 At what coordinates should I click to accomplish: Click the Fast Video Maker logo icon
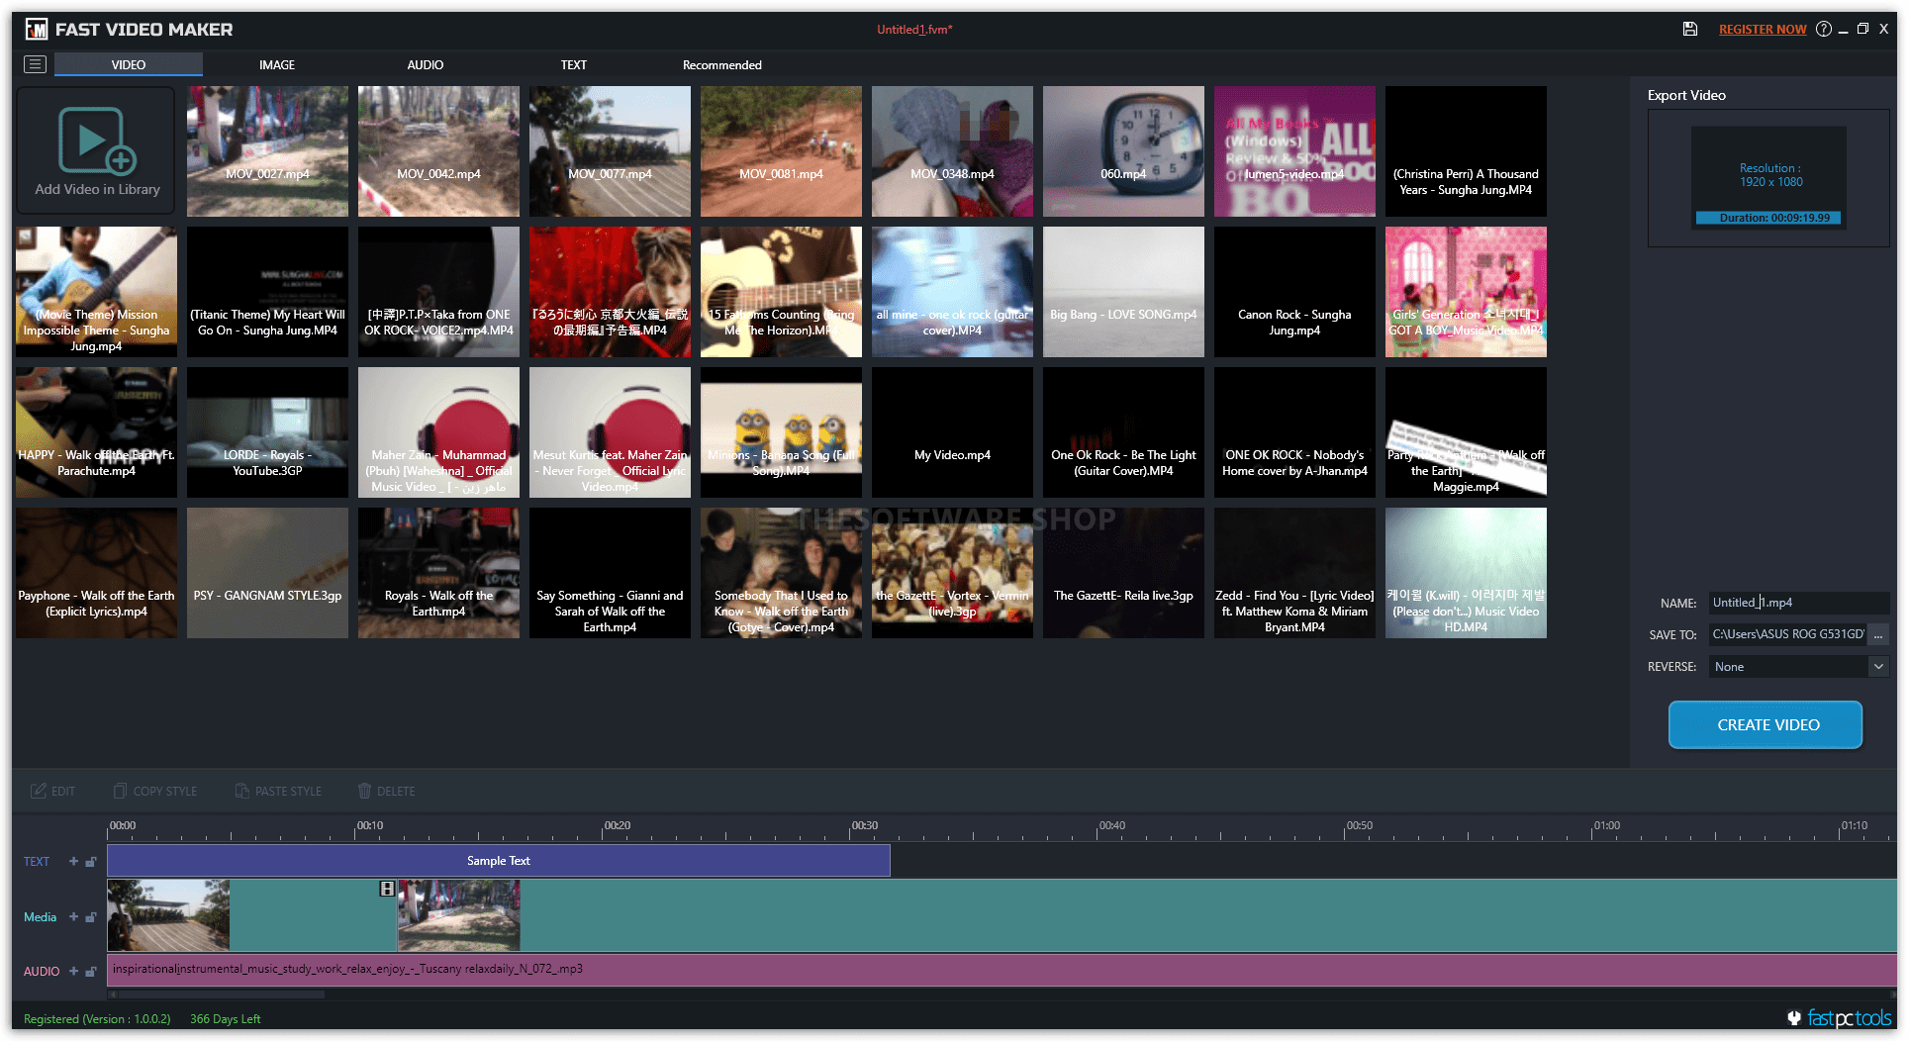(37, 30)
